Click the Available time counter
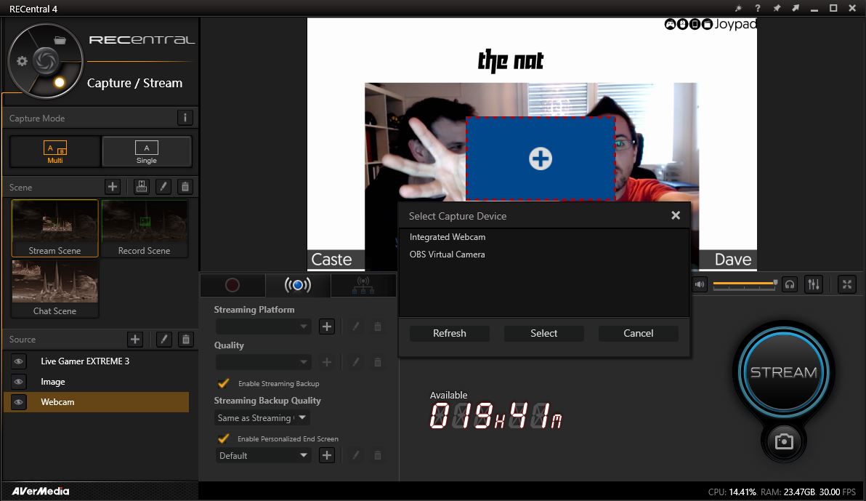The height and width of the screenshot is (501, 866). tap(495, 415)
